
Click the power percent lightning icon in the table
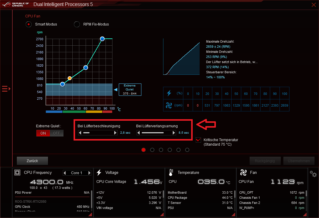(169, 93)
